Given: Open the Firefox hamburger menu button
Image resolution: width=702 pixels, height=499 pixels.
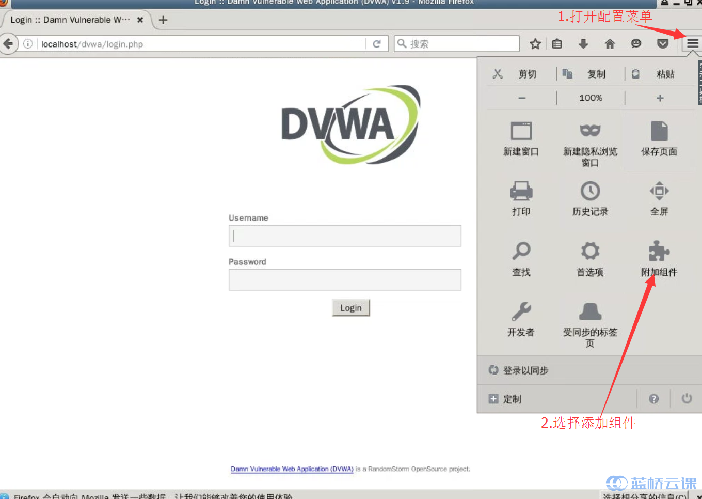Looking at the screenshot, I should pos(693,44).
